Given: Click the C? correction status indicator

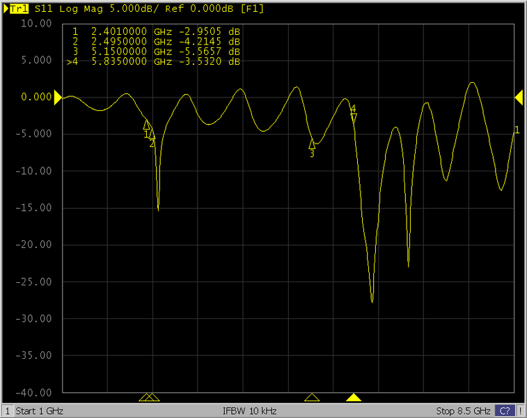Looking at the screenshot, I should (505, 410).
